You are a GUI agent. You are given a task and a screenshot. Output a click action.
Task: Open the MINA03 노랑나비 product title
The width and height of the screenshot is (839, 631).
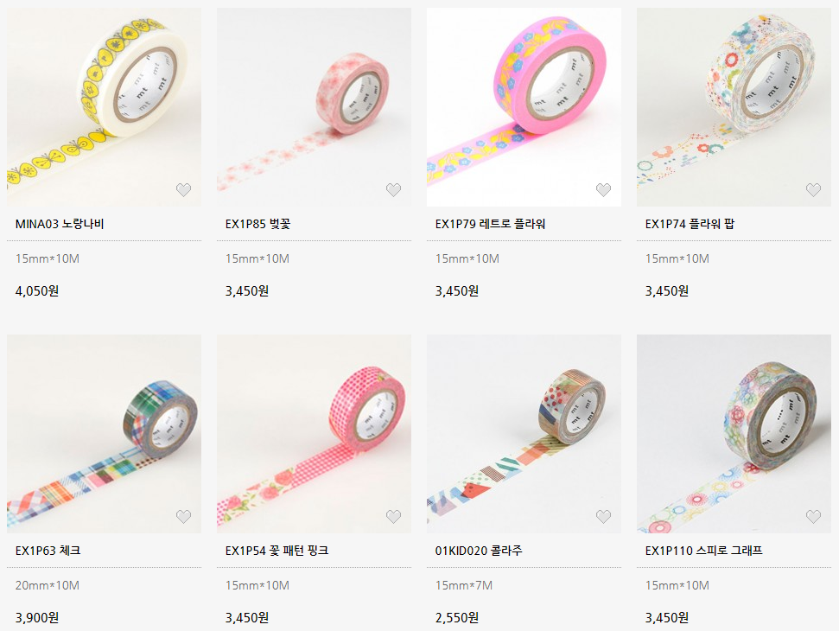point(60,224)
